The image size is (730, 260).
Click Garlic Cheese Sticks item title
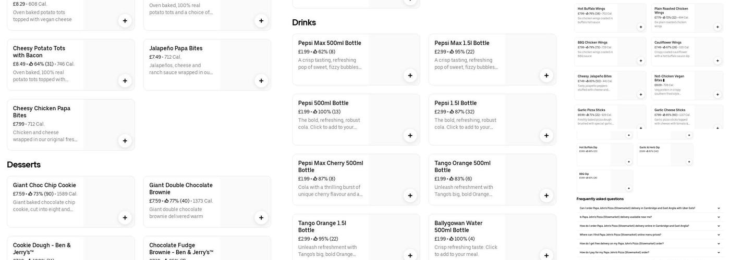coord(670,110)
